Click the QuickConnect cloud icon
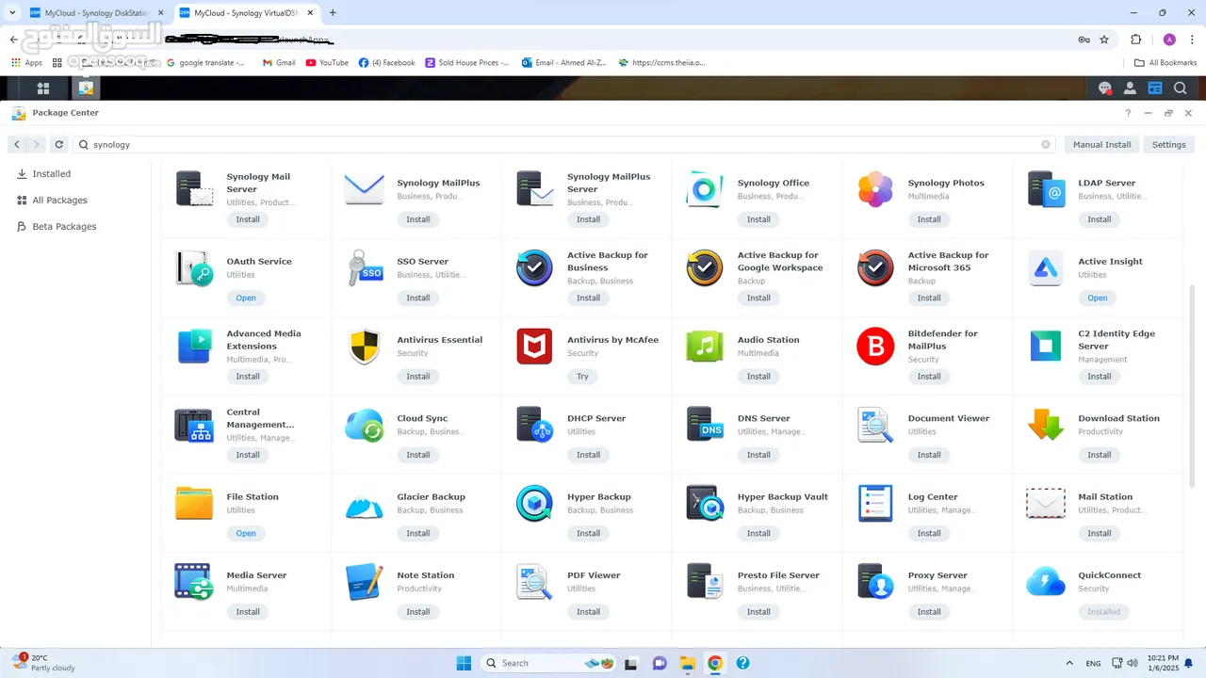 pyautogui.click(x=1046, y=581)
